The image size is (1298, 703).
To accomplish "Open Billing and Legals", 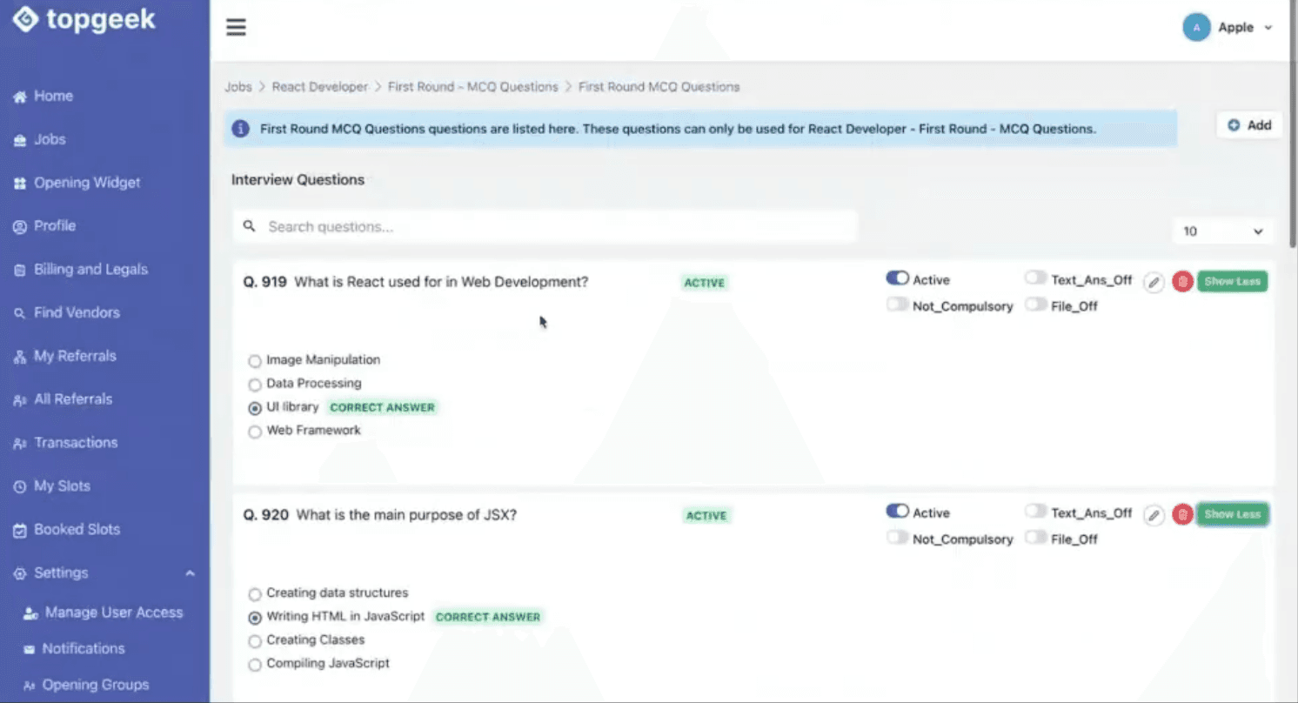I will pos(20,270).
